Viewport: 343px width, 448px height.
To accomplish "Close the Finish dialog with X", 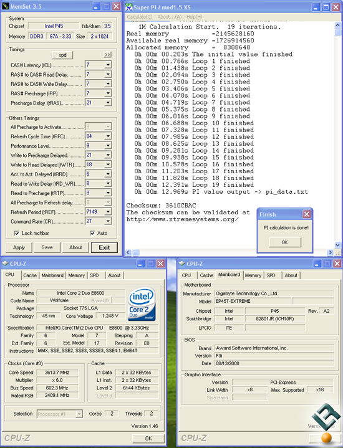I will [x=307, y=214].
